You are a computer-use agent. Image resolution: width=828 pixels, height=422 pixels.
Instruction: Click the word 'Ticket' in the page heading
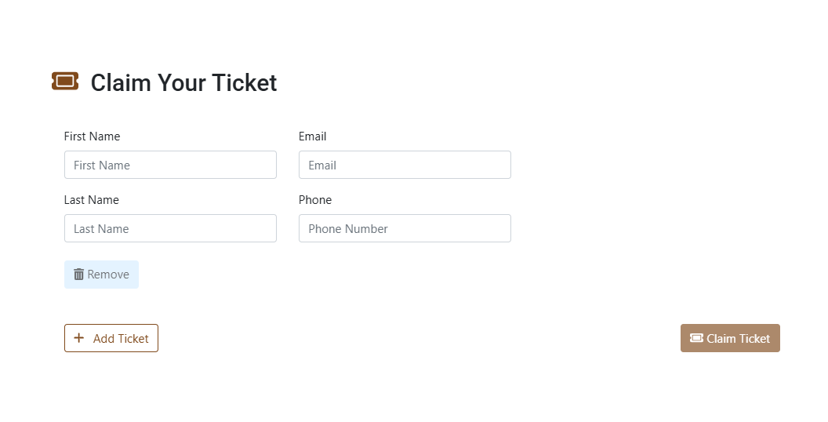[x=245, y=82]
